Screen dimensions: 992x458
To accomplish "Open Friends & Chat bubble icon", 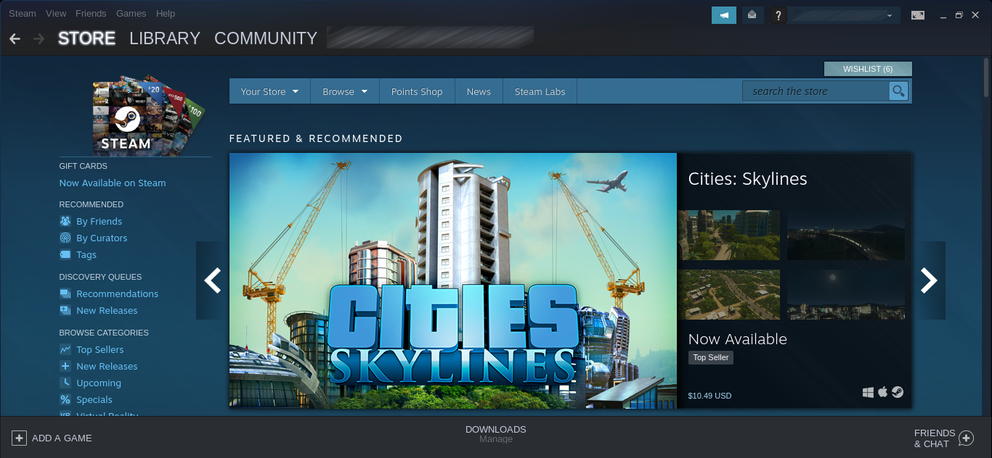I will [x=966, y=438].
